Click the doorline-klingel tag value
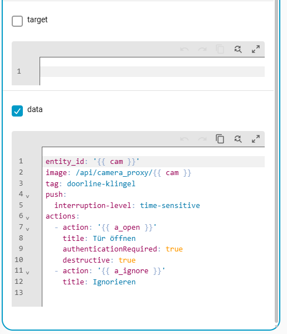This screenshot has height=334, width=287. [101, 183]
